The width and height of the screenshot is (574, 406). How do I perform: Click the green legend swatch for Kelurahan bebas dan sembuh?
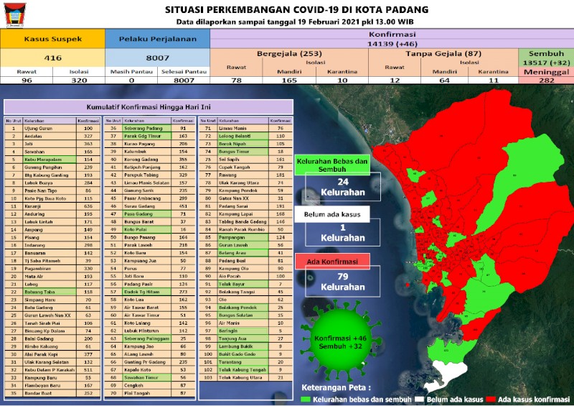point(306,400)
